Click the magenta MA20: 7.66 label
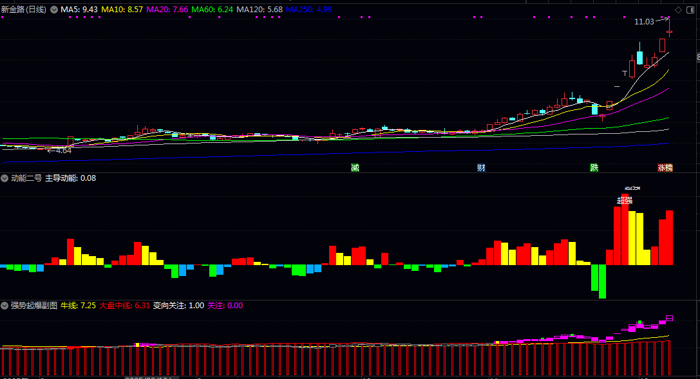Screen dimensions: 700x379 167,10
